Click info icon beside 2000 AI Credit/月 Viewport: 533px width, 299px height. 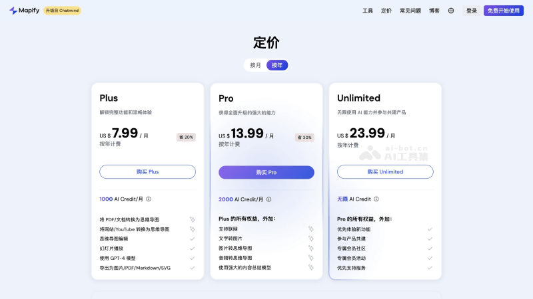[268, 199]
